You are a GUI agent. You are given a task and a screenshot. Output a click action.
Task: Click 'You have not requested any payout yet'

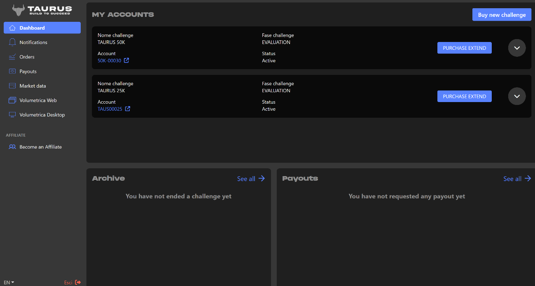(x=407, y=196)
